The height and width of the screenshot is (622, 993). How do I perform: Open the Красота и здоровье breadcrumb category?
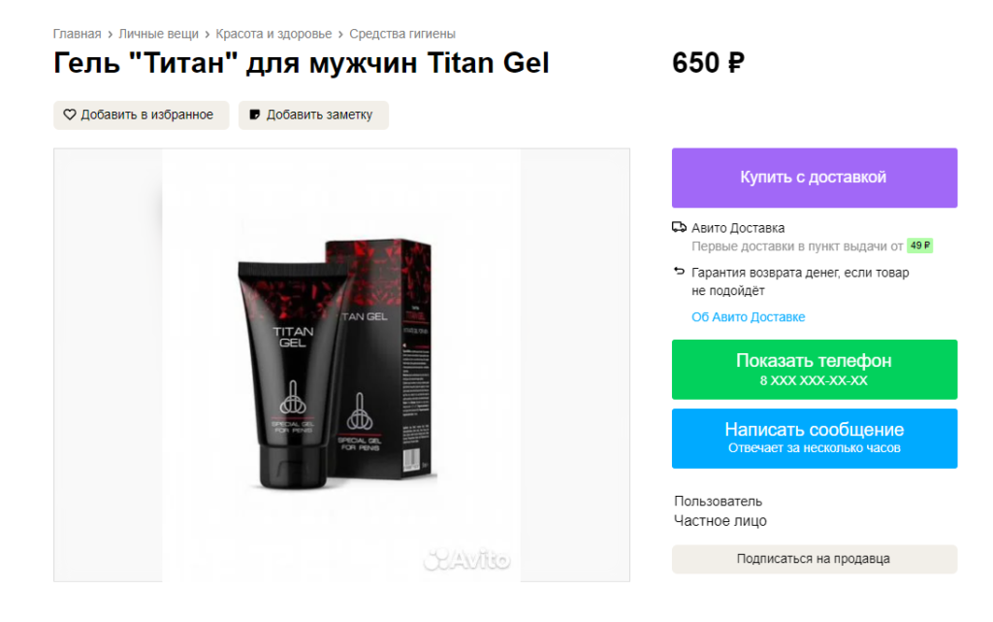273,34
